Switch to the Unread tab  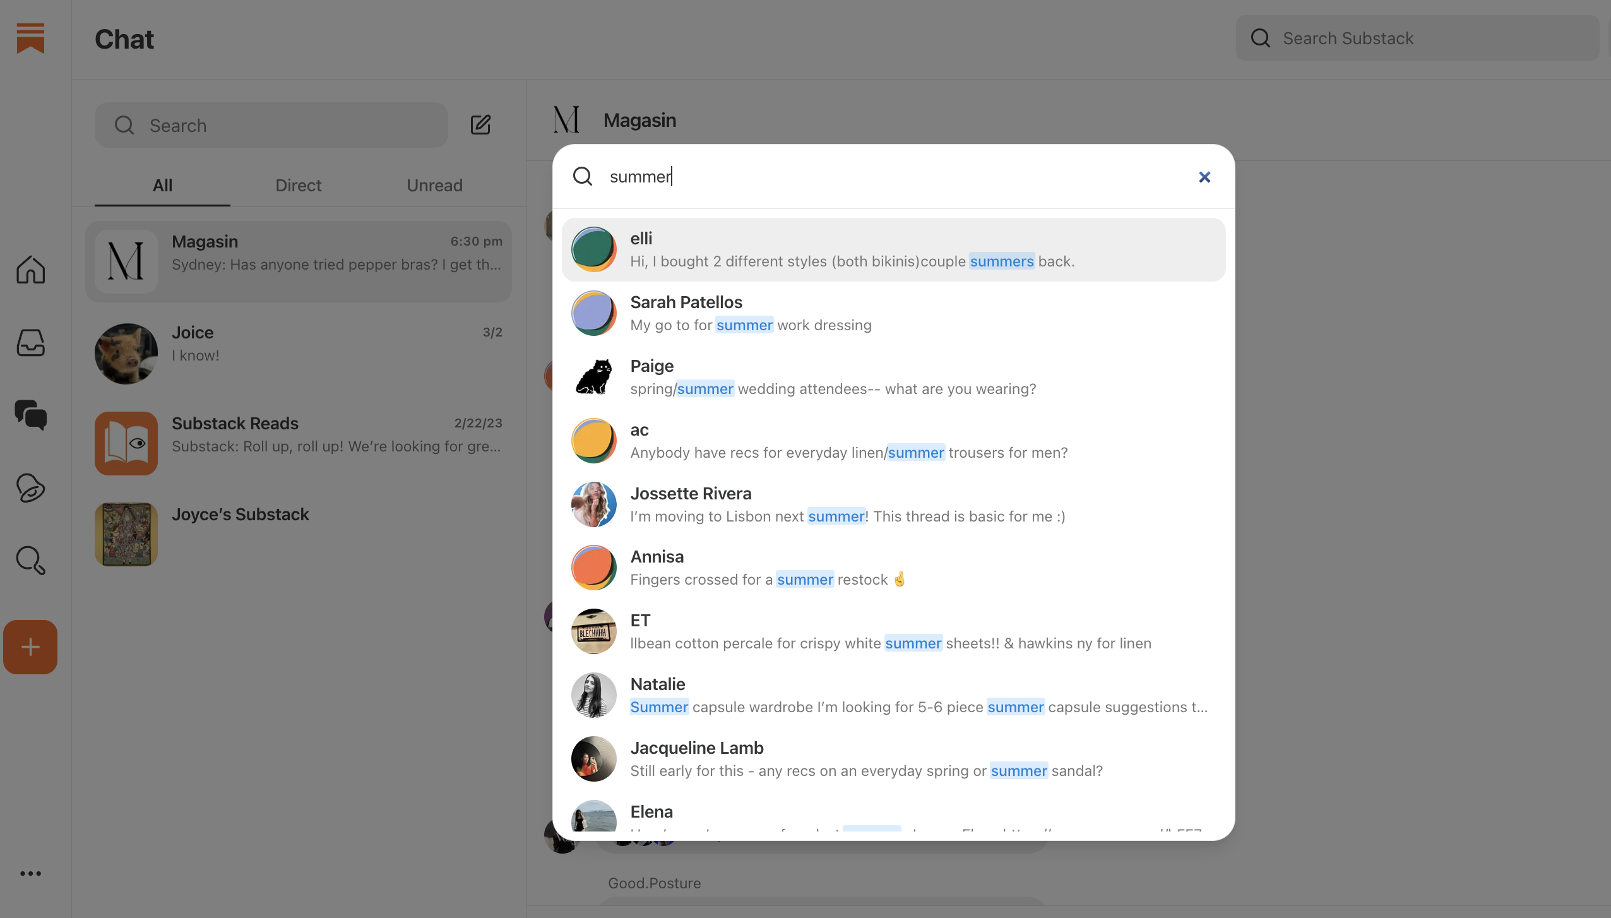[x=434, y=185]
